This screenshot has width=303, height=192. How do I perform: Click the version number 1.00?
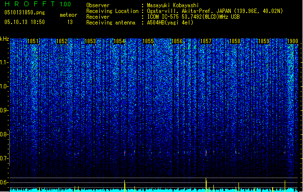(x=65, y=4)
